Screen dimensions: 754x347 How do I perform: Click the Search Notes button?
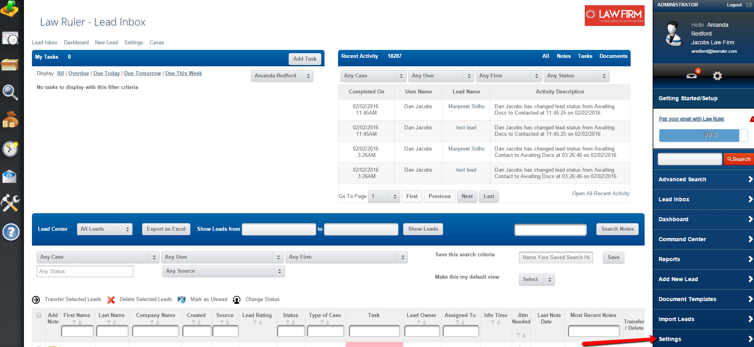click(617, 229)
